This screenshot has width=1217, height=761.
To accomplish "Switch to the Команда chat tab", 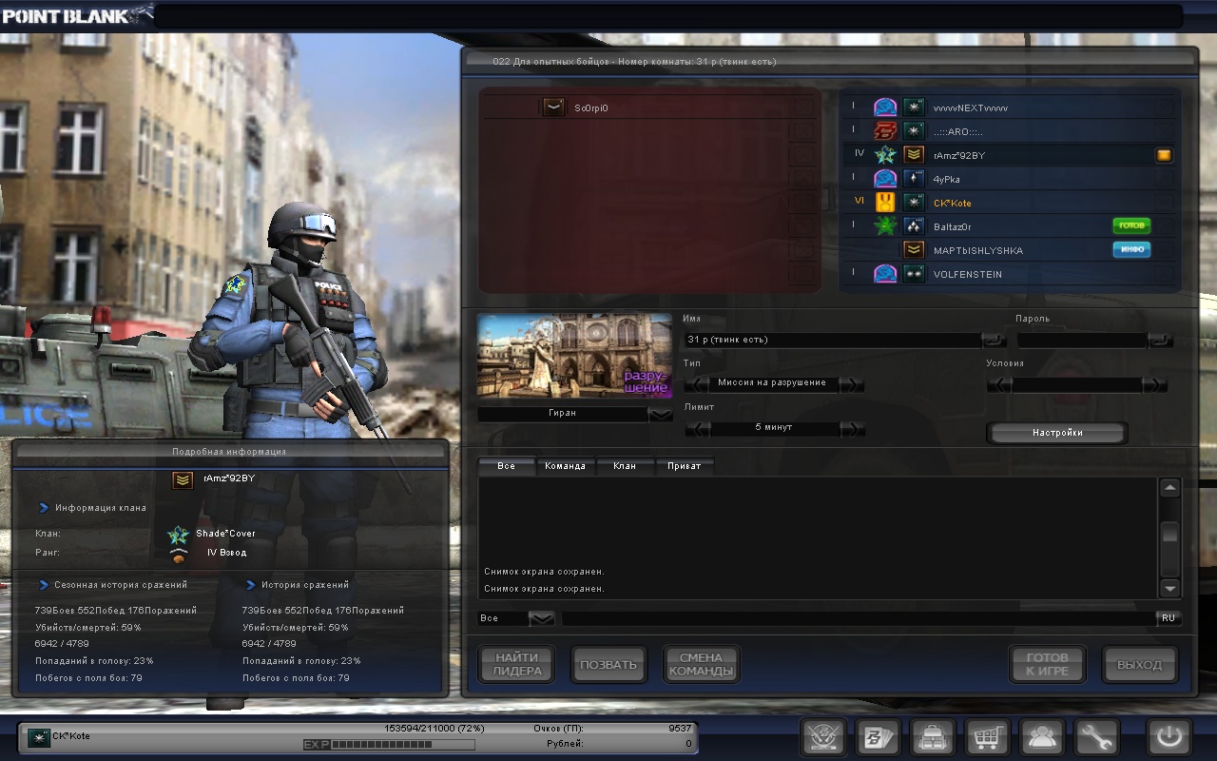I will coord(565,466).
